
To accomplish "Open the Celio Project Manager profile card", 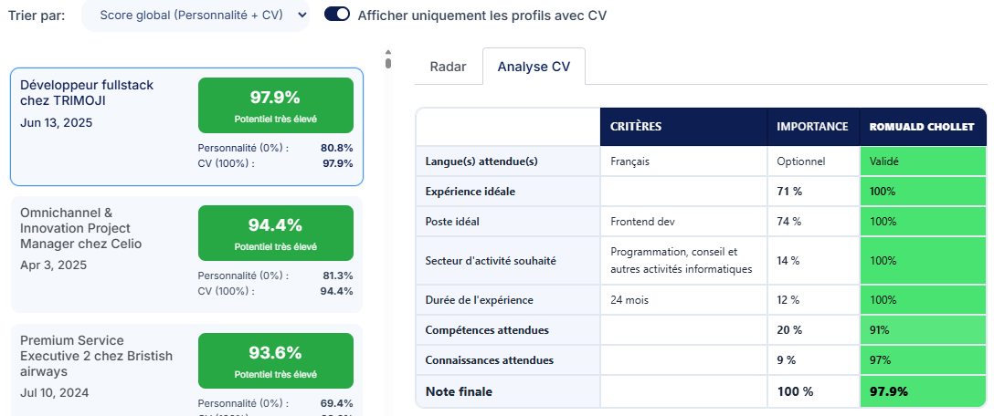I will [187, 255].
